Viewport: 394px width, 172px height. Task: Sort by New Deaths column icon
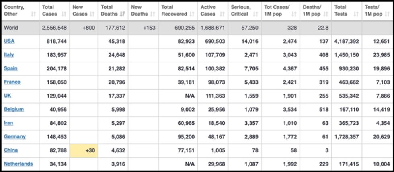[x=152, y=14]
